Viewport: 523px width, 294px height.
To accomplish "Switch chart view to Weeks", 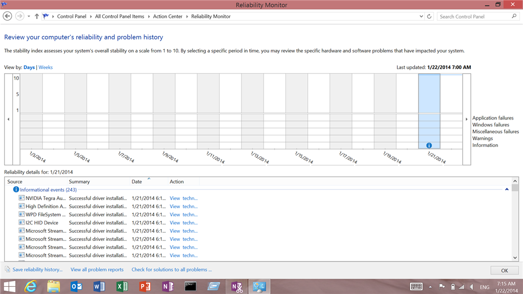I will click(x=45, y=67).
